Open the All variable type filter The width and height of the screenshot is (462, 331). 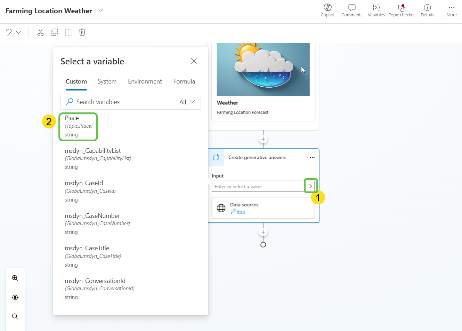pyautogui.click(x=187, y=102)
